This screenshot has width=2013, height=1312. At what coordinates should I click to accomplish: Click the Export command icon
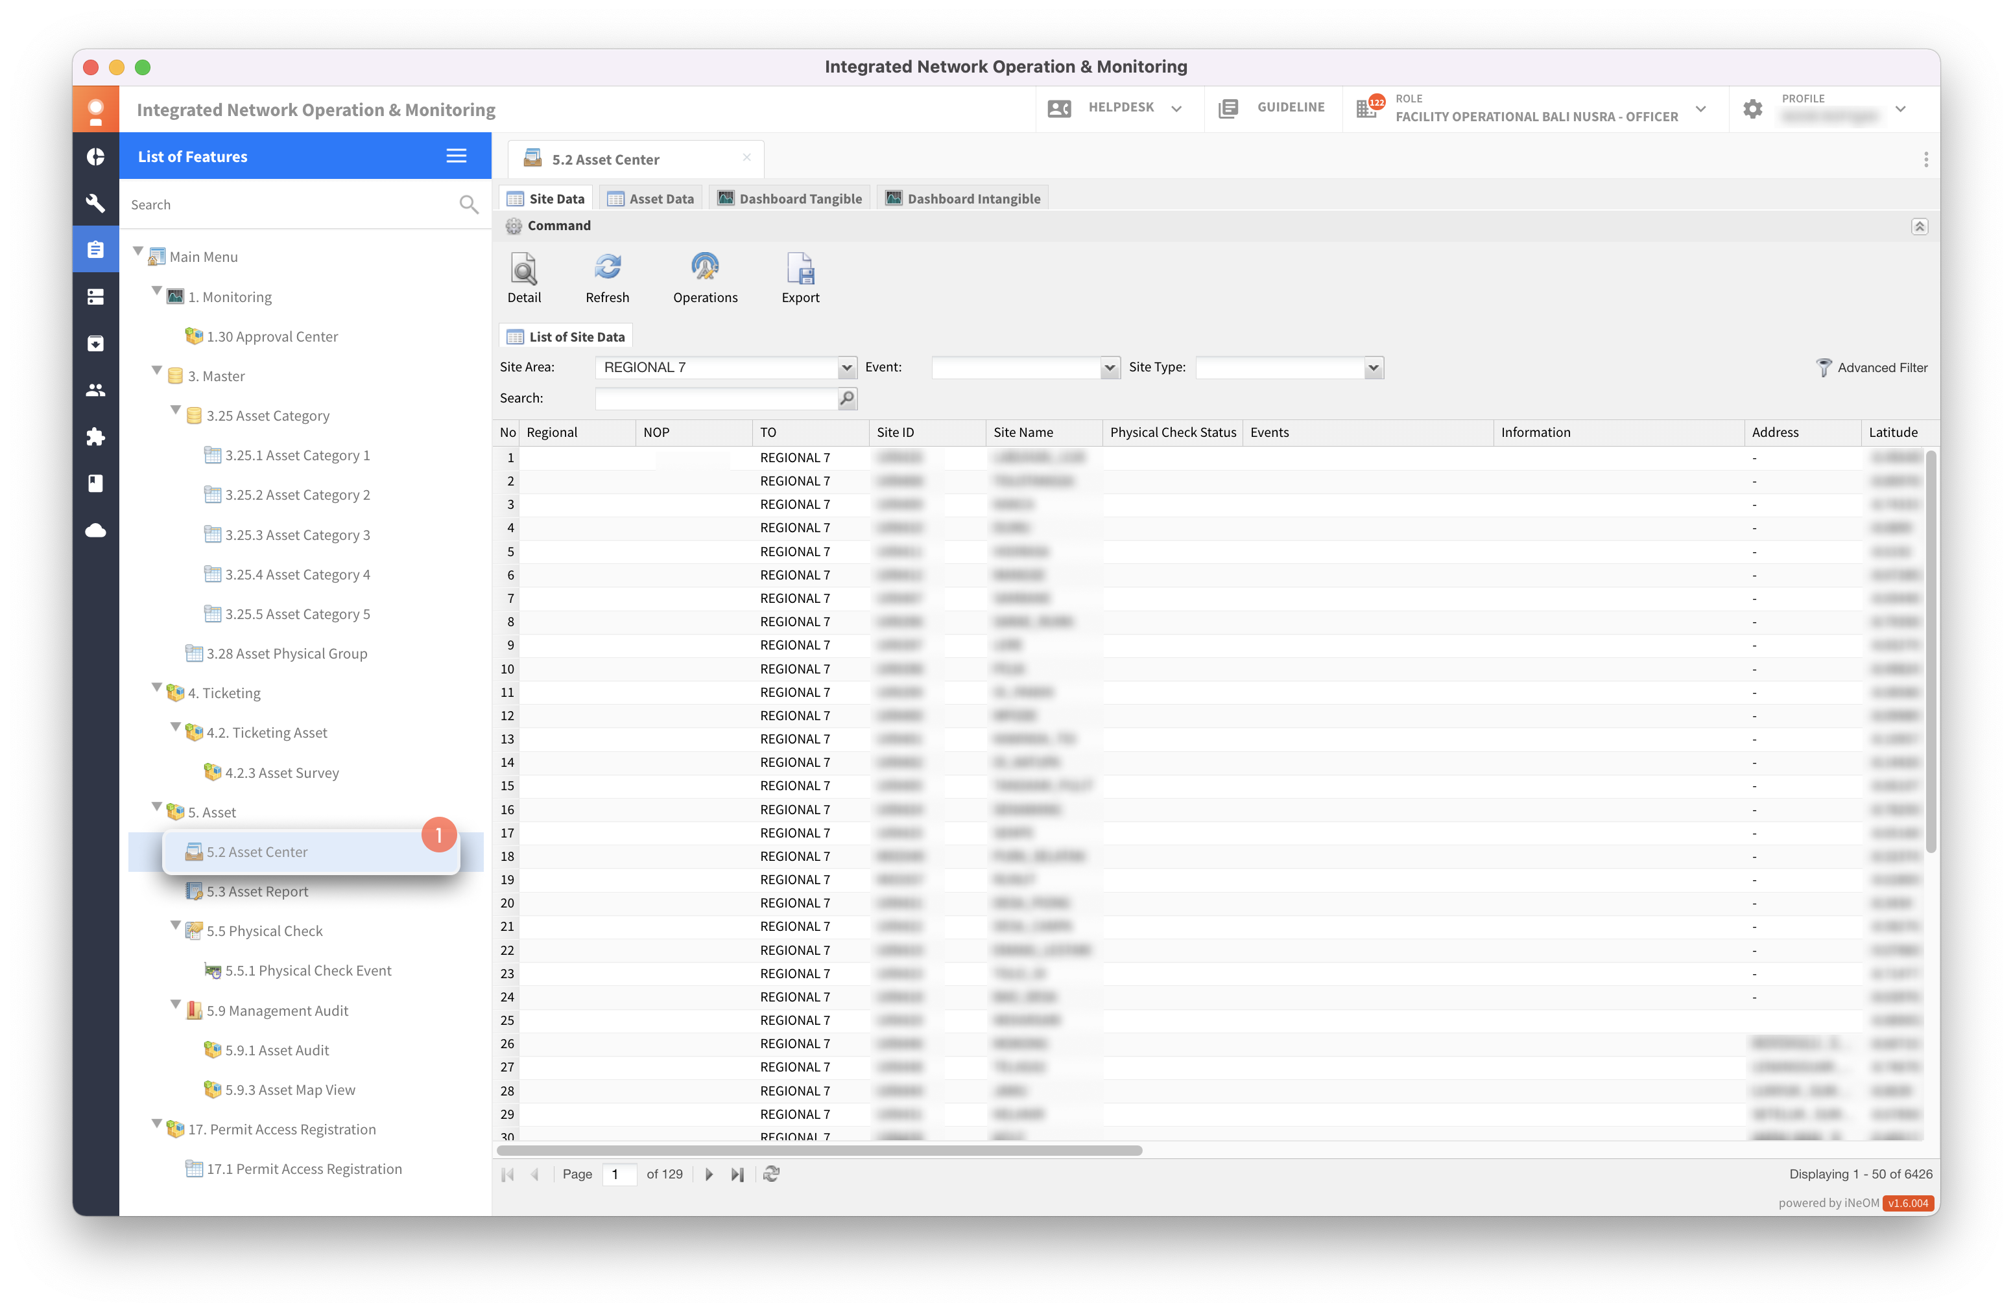(x=800, y=269)
